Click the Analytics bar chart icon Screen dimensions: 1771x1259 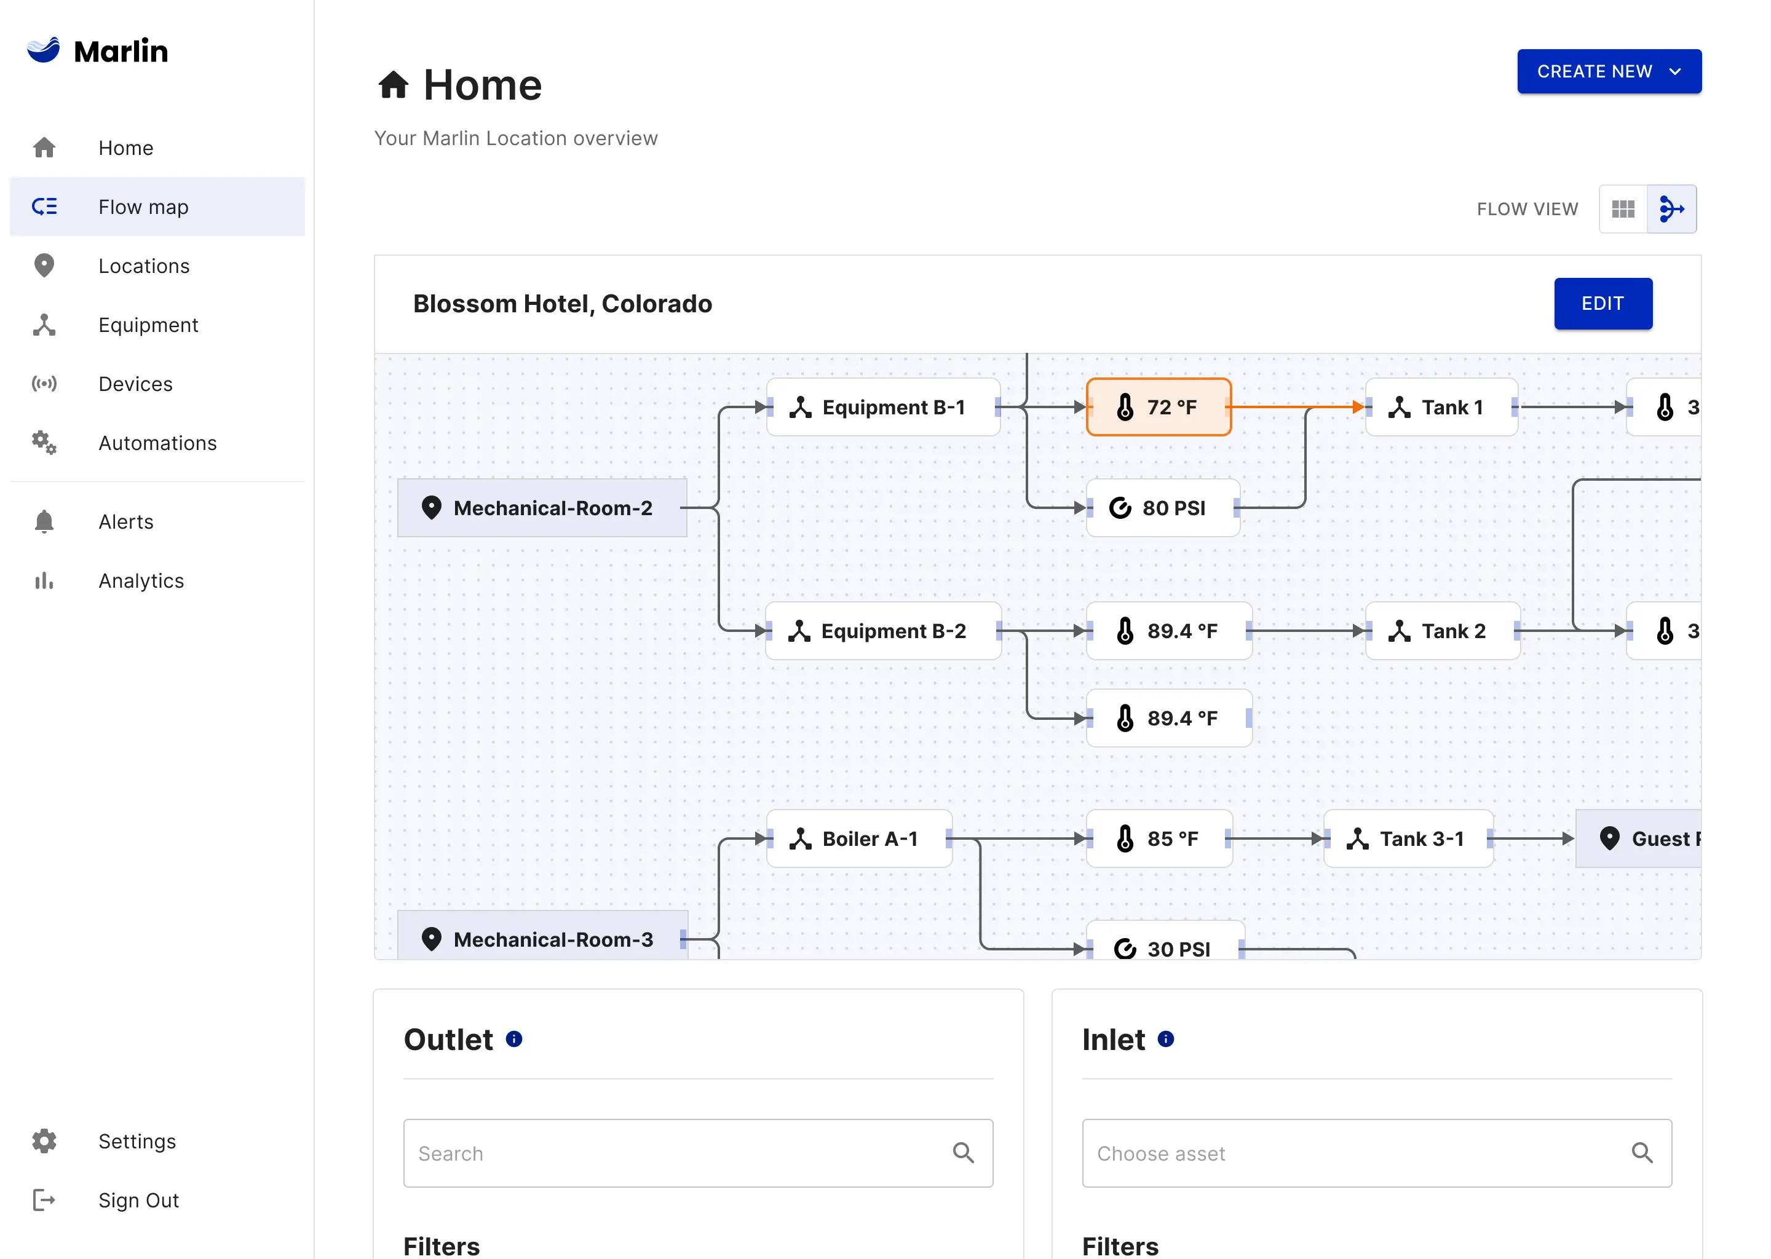click(44, 581)
